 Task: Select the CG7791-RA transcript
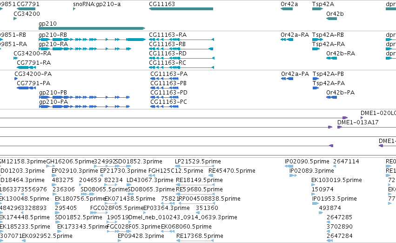click(x=26, y=67)
